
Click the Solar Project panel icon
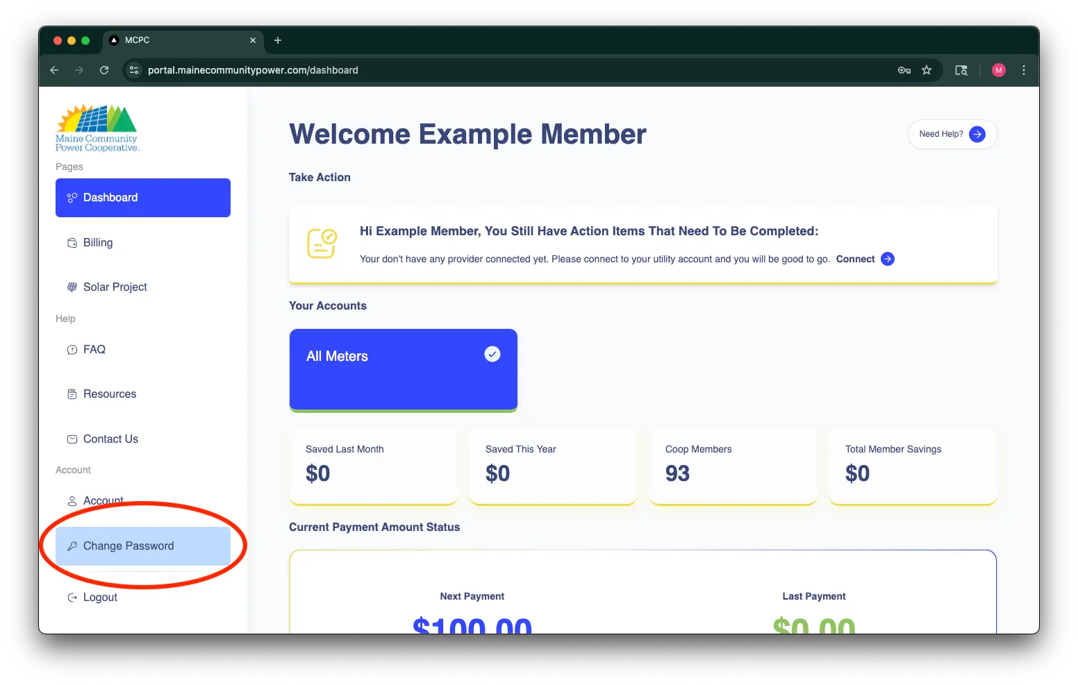72,287
